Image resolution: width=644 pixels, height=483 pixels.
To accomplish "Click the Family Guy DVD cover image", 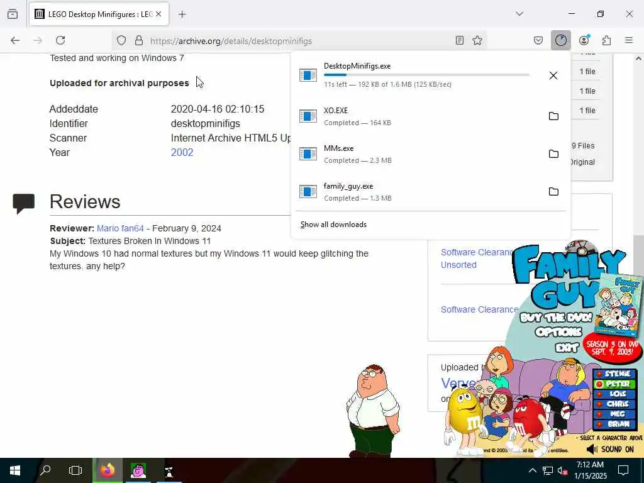I will 619,305.
